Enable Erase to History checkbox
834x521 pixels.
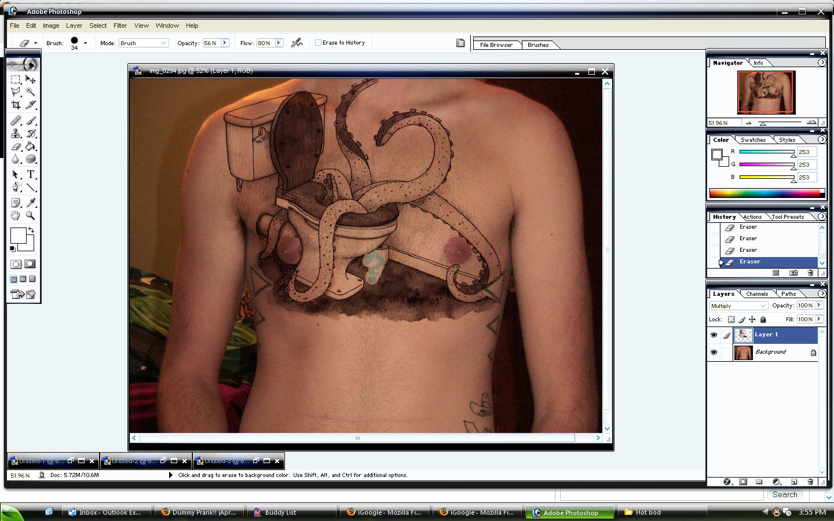coord(318,43)
